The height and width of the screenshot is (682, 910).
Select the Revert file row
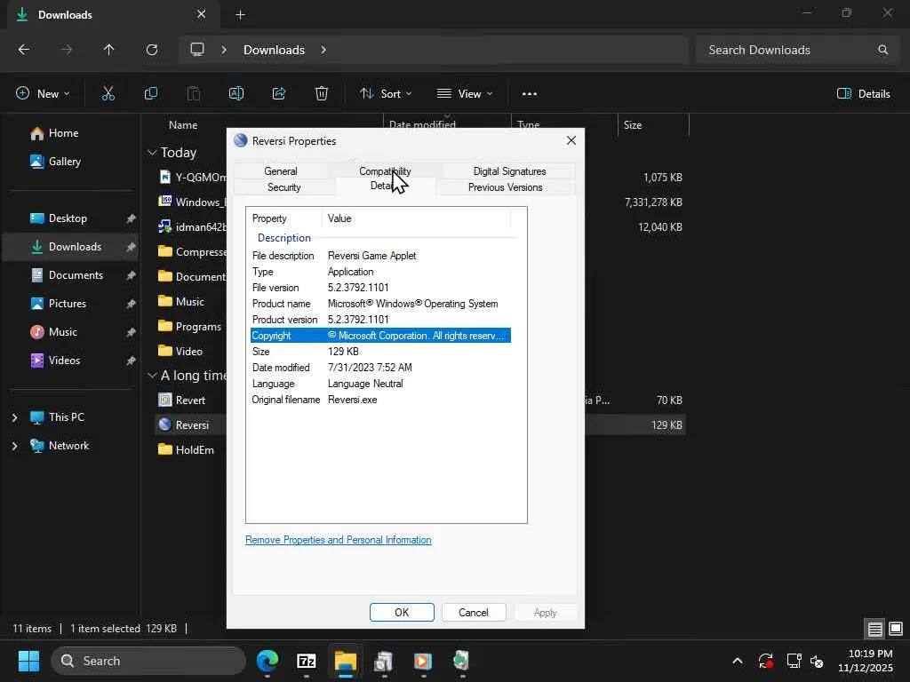pyautogui.click(x=421, y=400)
